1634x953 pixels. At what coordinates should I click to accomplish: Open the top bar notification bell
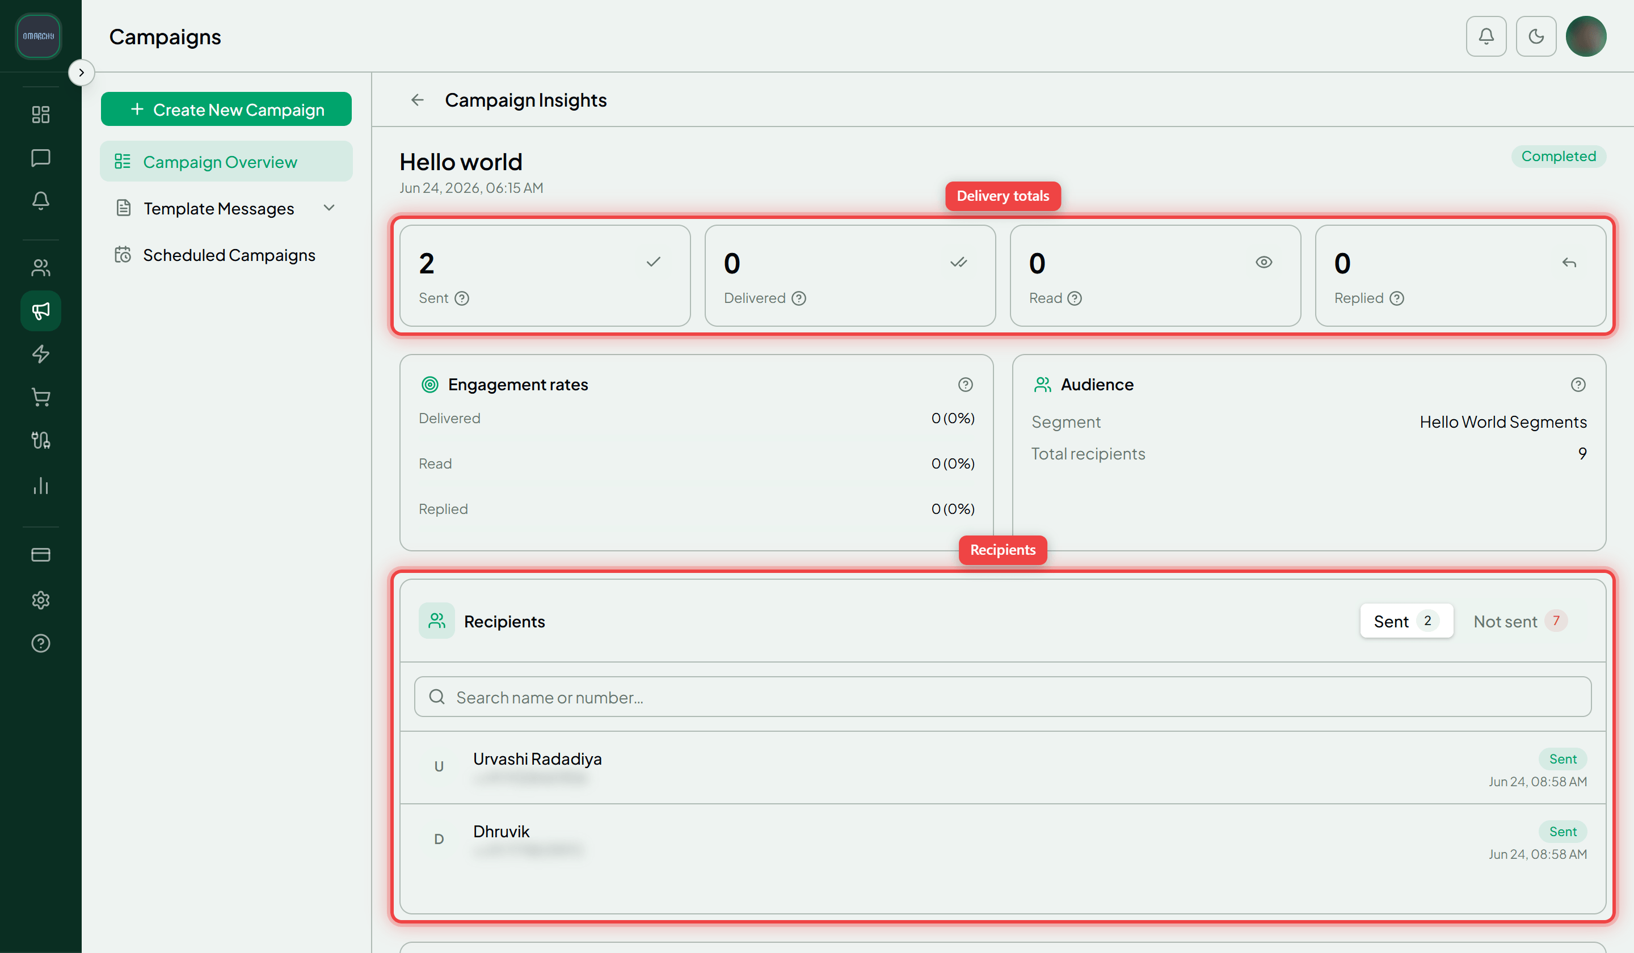[x=1486, y=36]
